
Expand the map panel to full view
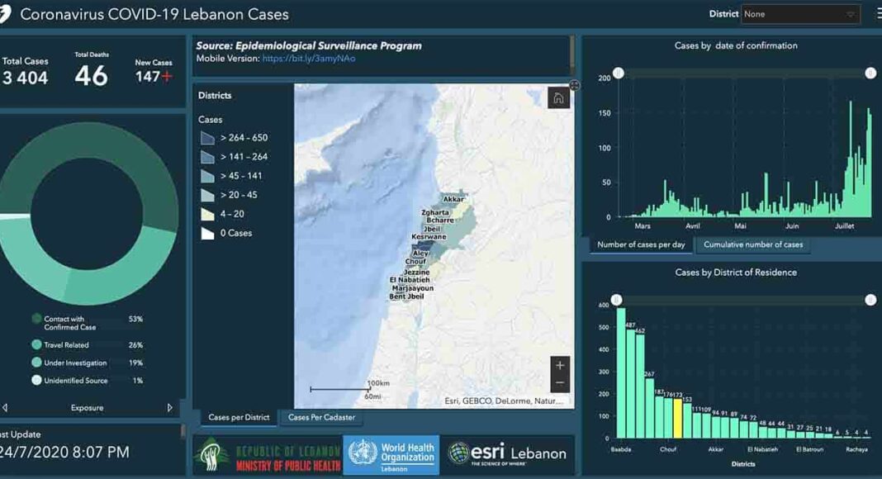tap(575, 85)
